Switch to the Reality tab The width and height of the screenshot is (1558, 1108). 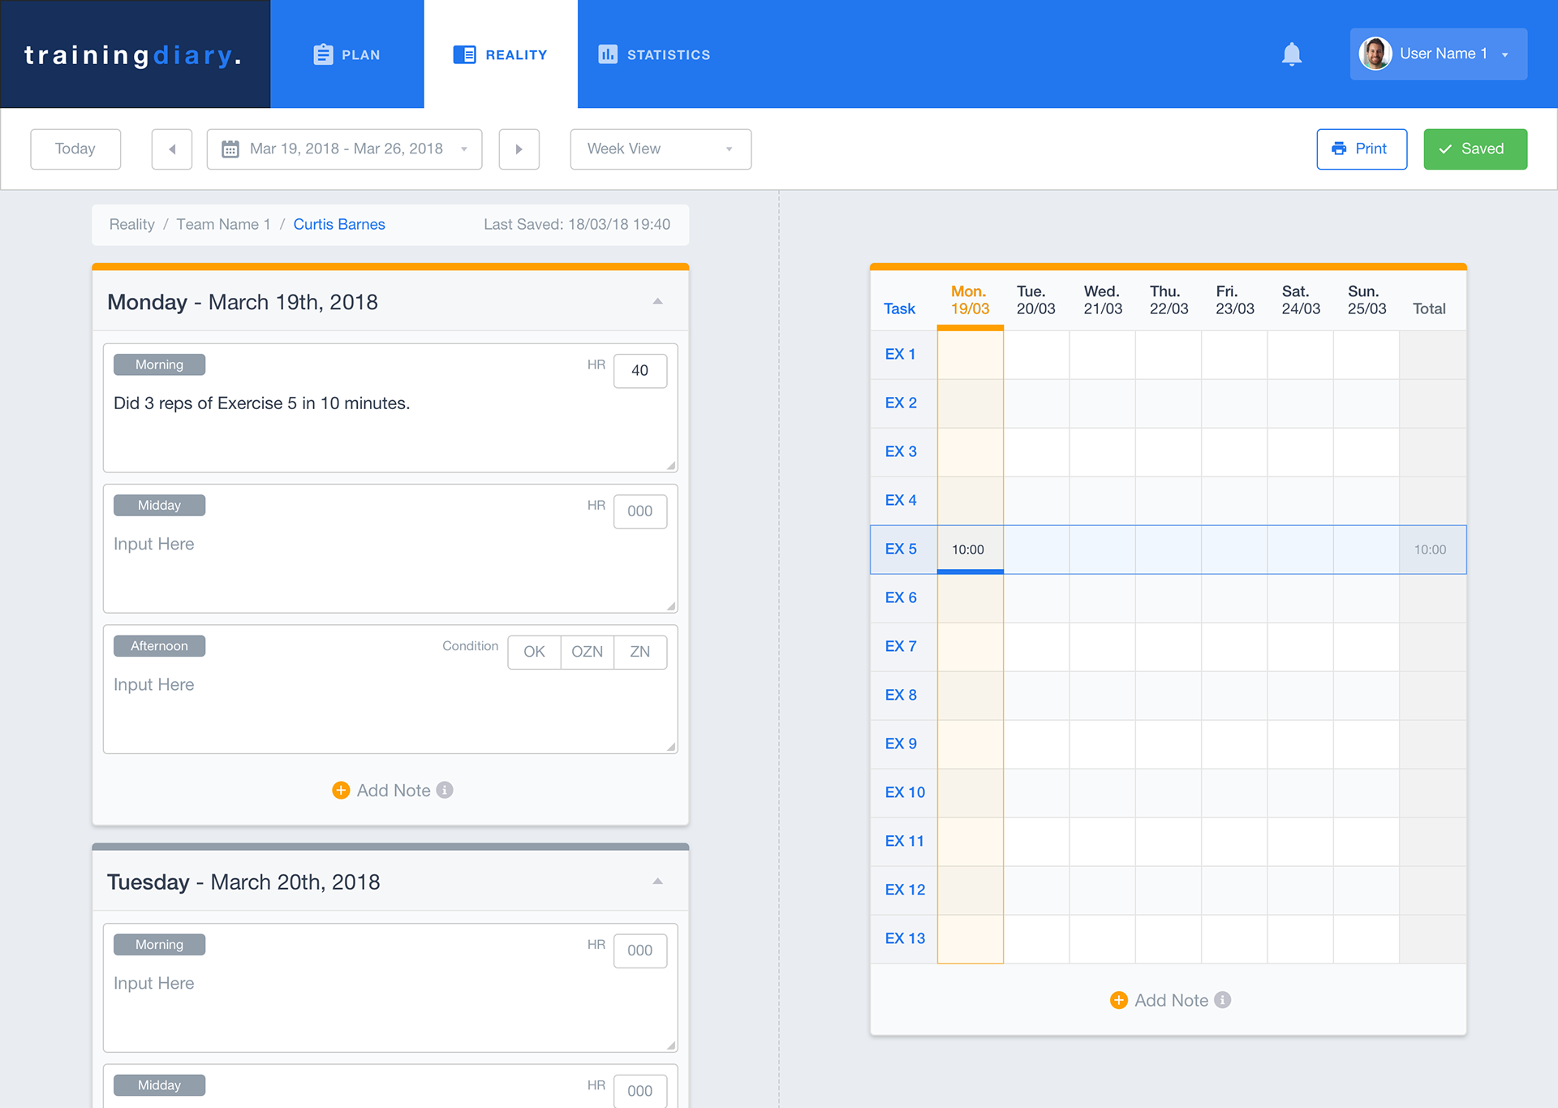[501, 54]
